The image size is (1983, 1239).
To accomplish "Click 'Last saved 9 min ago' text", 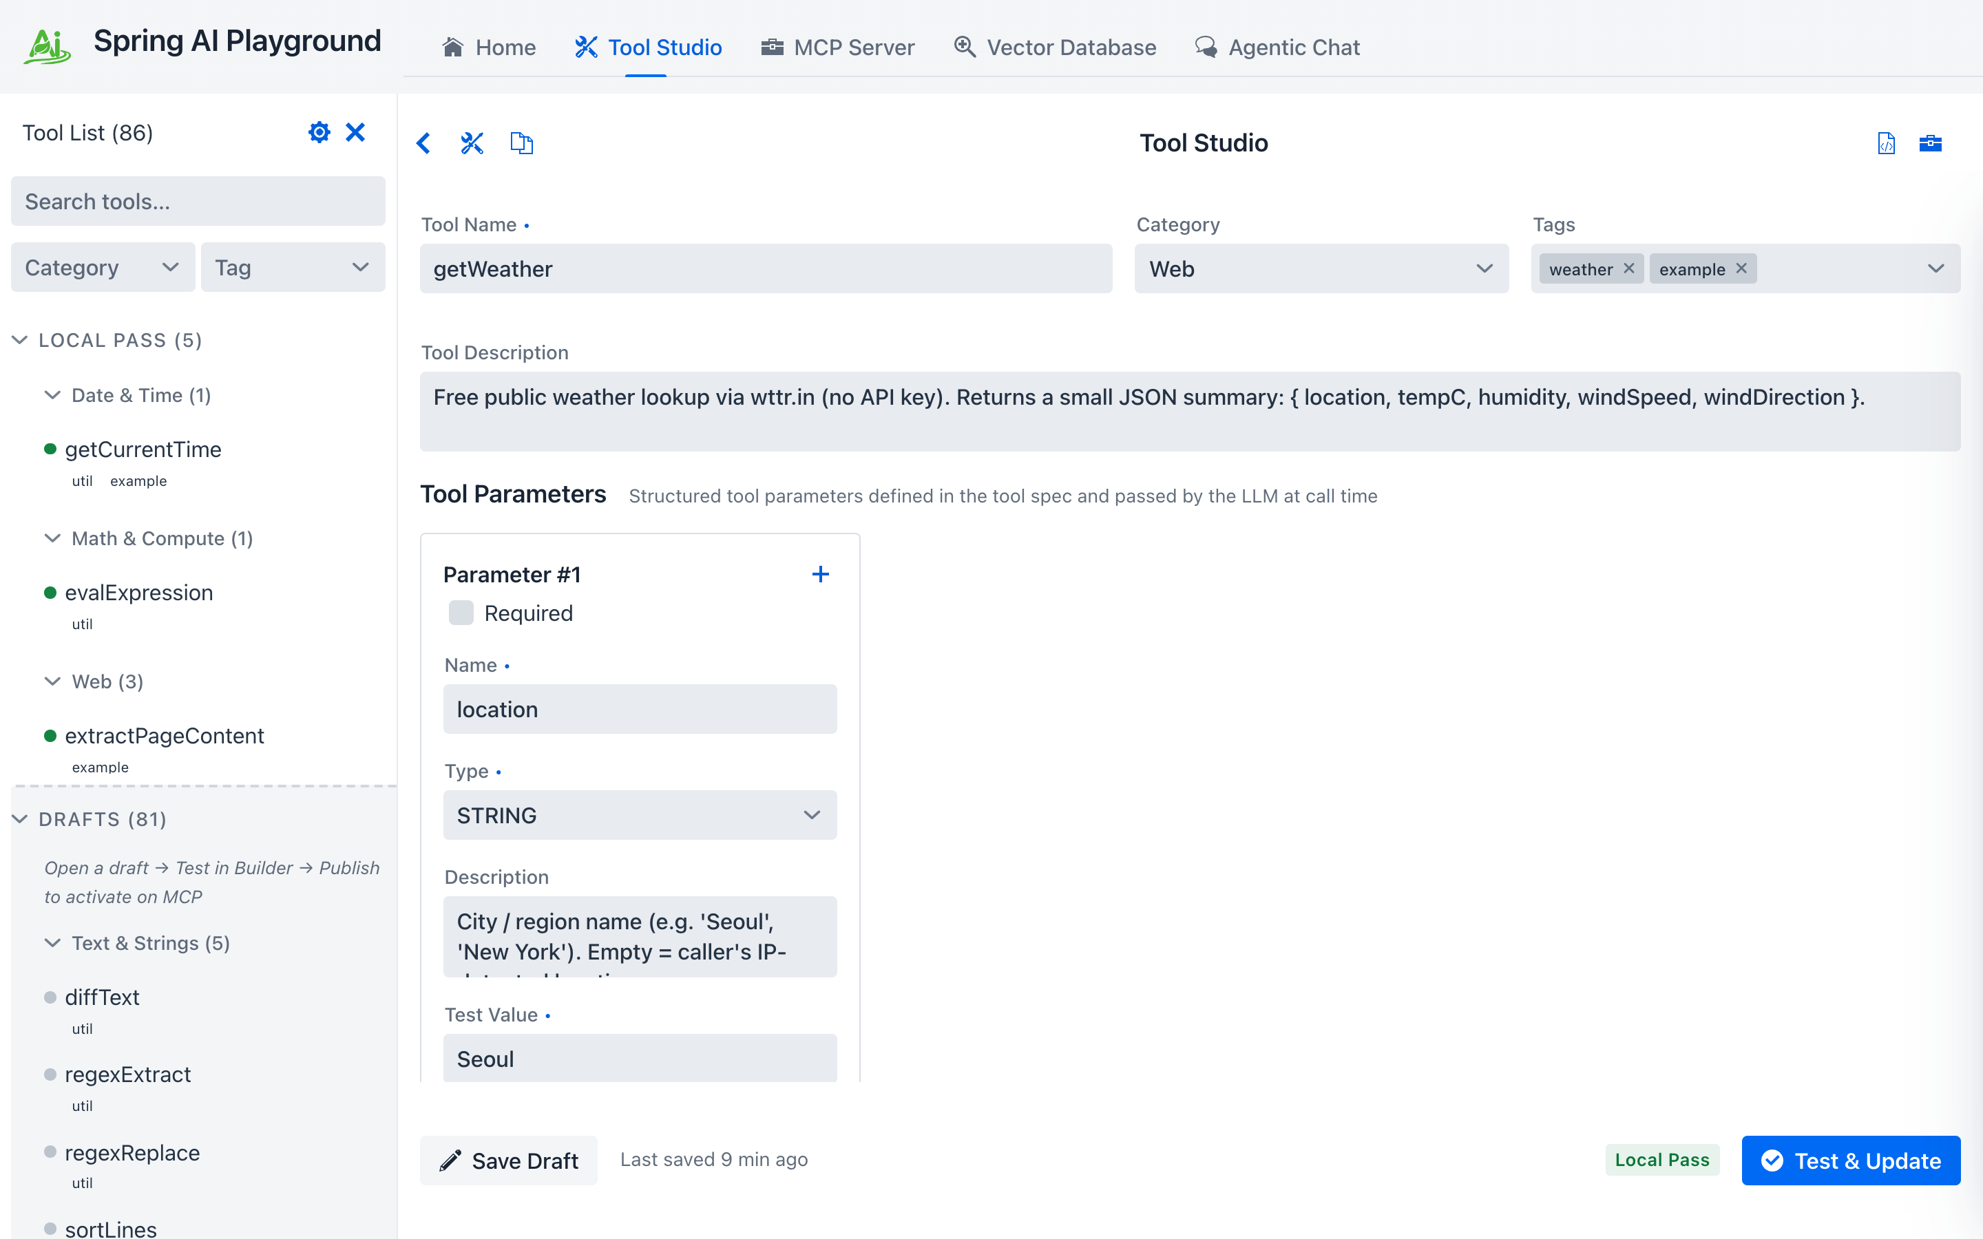I will [x=714, y=1160].
